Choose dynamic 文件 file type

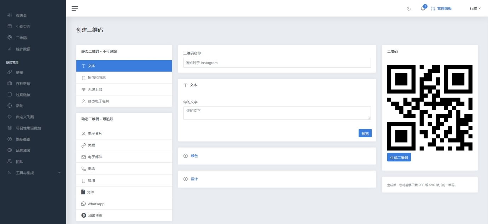click(x=124, y=192)
